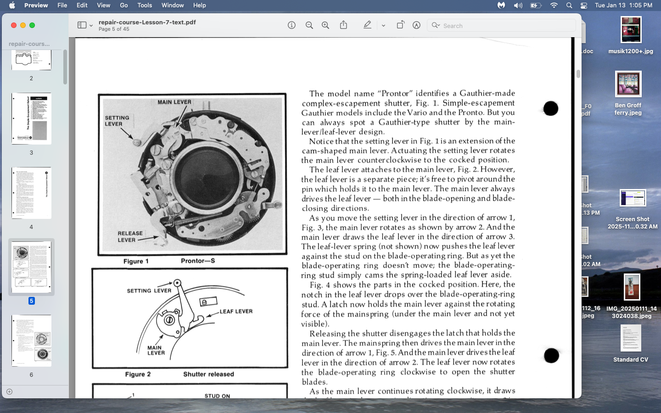Select the page 6 thumbnail
Image resolution: width=661 pixels, height=413 pixels.
[31, 340]
